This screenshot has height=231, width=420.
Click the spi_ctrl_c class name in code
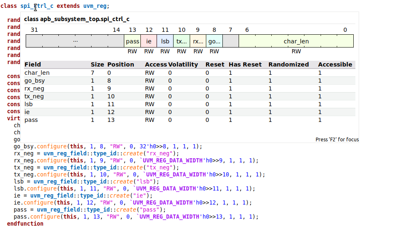(37, 6)
